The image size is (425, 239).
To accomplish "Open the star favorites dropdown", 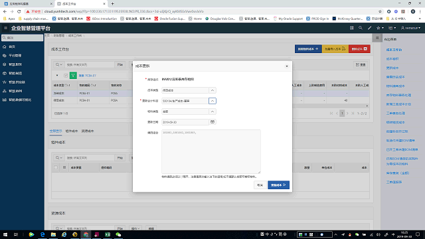I will [x=380, y=28].
